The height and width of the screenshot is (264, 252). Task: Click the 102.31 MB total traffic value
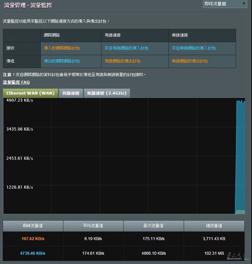point(215,253)
